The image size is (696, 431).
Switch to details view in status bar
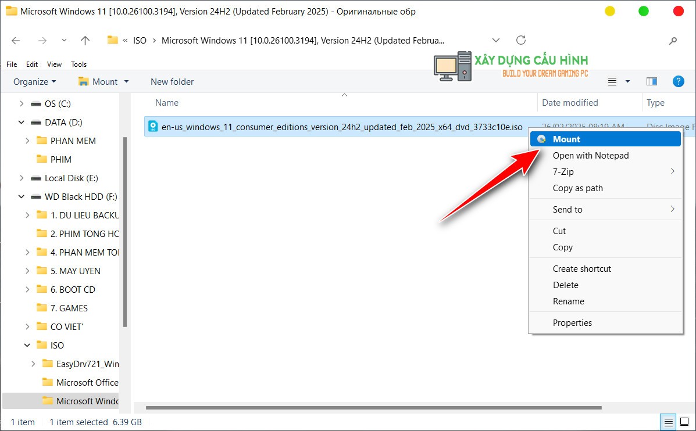[667, 422]
